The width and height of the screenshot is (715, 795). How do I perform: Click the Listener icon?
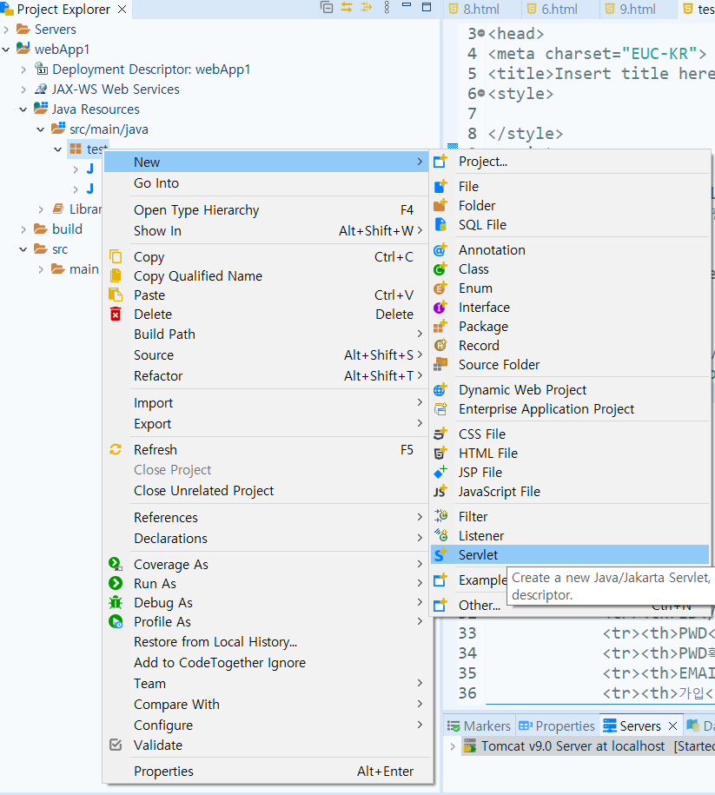point(440,535)
